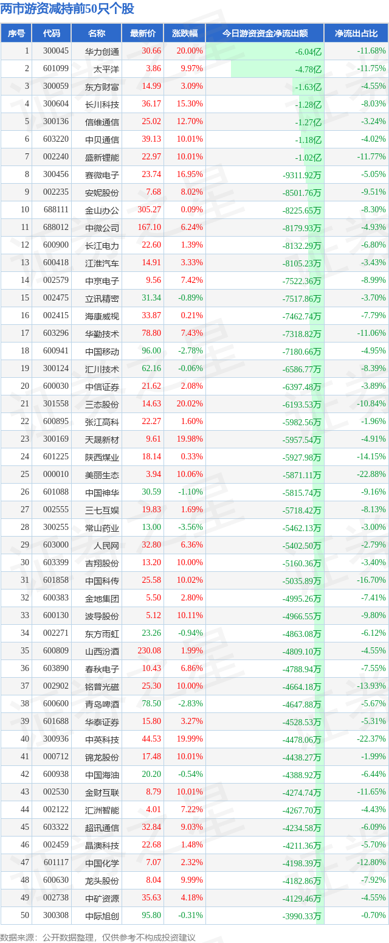Image resolution: width=389 pixels, height=943 pixels.
Task: Click stock name 东方雨虹
Action: [103, 633]
